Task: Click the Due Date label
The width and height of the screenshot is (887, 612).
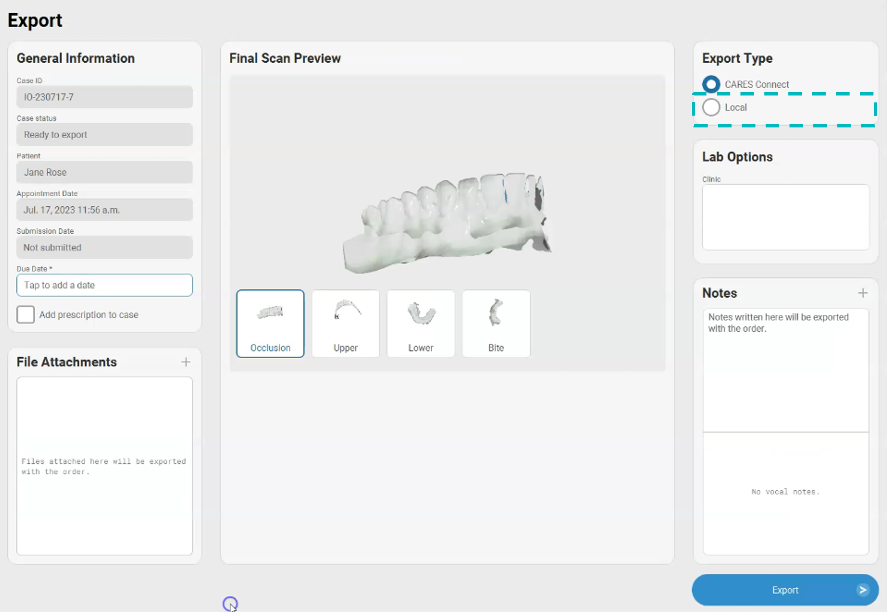Action: [x=34, y=269]
